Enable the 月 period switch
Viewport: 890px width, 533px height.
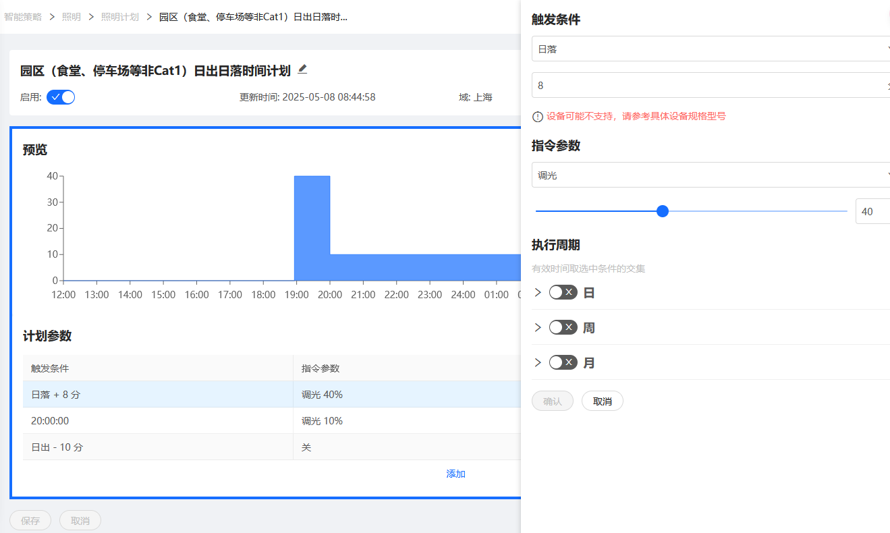click(x=563, y=362)
